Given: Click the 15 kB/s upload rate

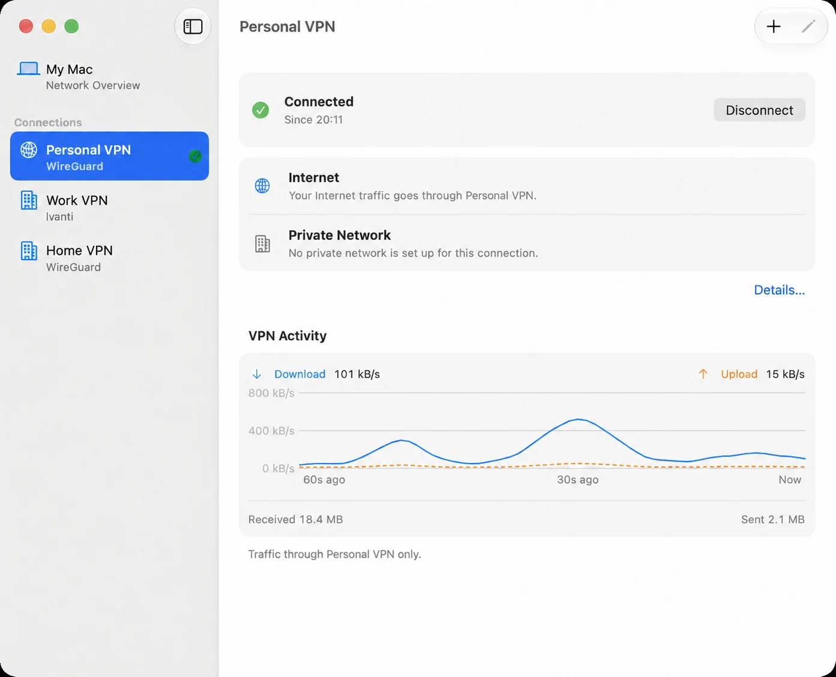Looking at the screenshot, I should (x=785, y=374).
